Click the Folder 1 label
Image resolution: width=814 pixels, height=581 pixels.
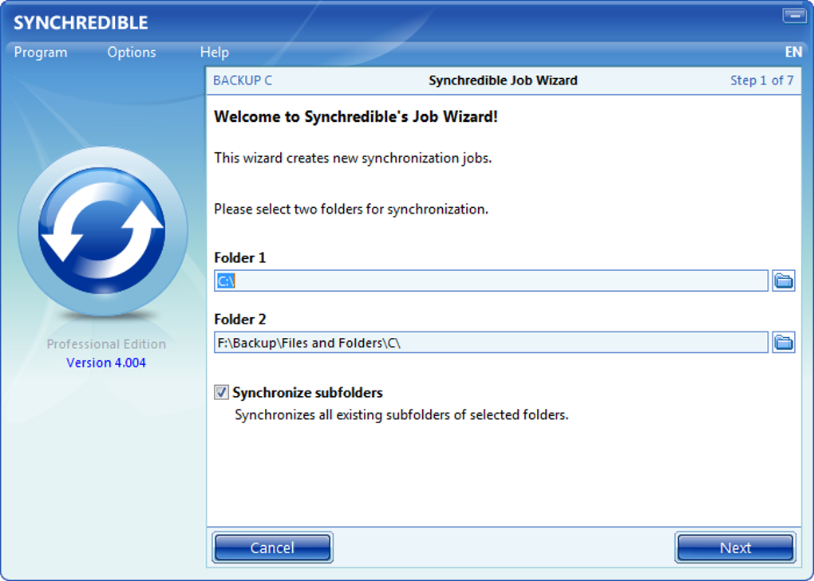tap(240, 257)
